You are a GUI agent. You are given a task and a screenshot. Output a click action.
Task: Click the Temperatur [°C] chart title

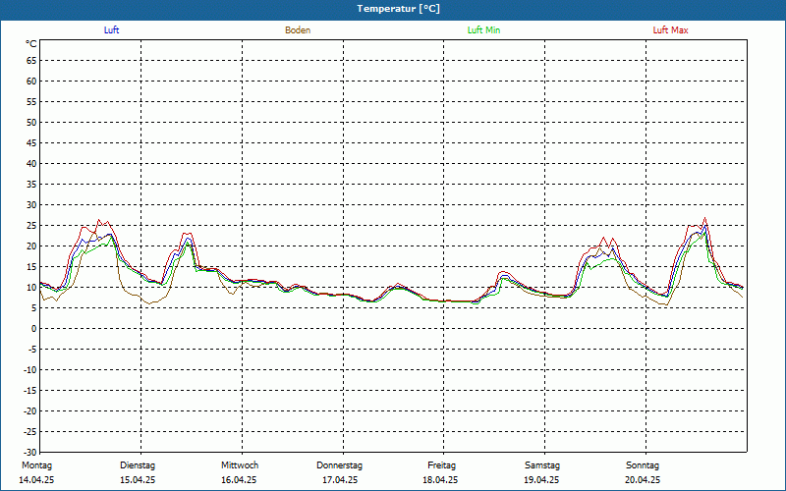pos(399,9)
